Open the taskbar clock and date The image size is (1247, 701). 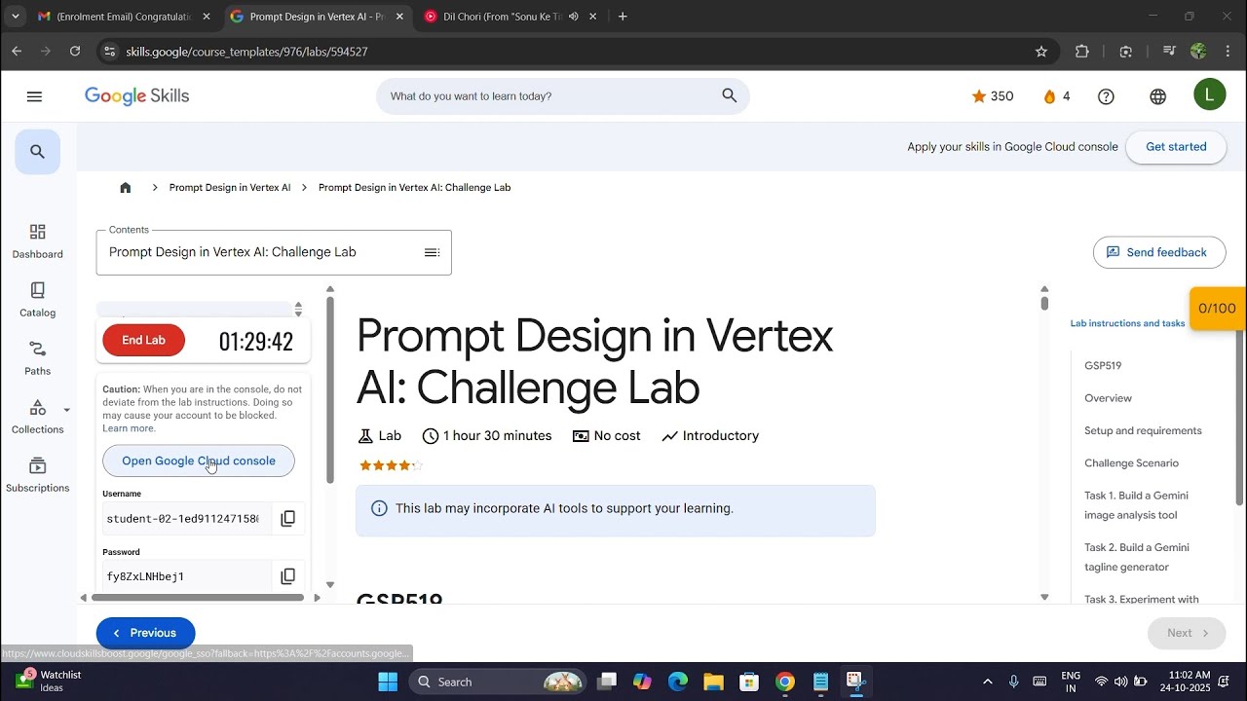(1188, 682)
